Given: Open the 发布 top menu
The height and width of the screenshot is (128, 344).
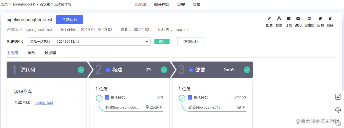Looking at the screenshot, I should [x=196, y=4].
